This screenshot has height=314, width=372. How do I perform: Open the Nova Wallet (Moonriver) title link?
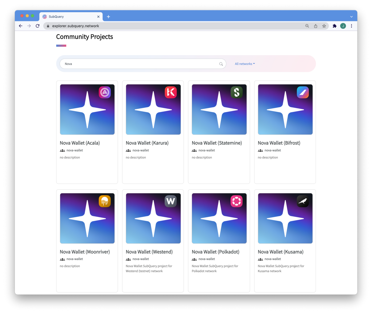85,252
